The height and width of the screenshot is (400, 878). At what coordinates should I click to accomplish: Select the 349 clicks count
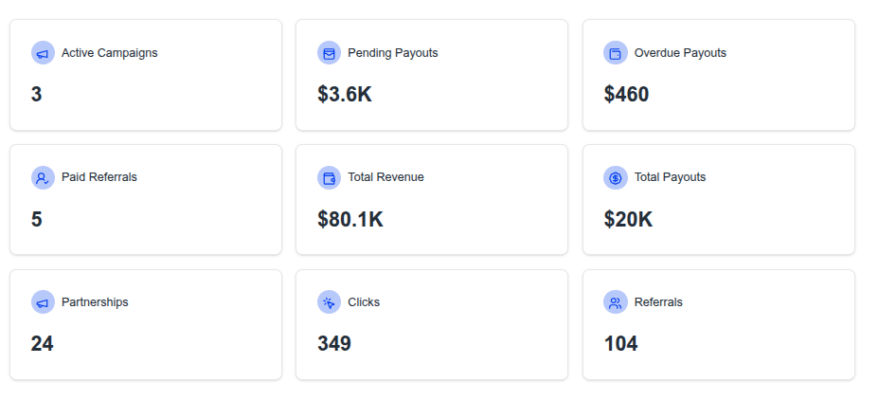[x=334, y=343]
